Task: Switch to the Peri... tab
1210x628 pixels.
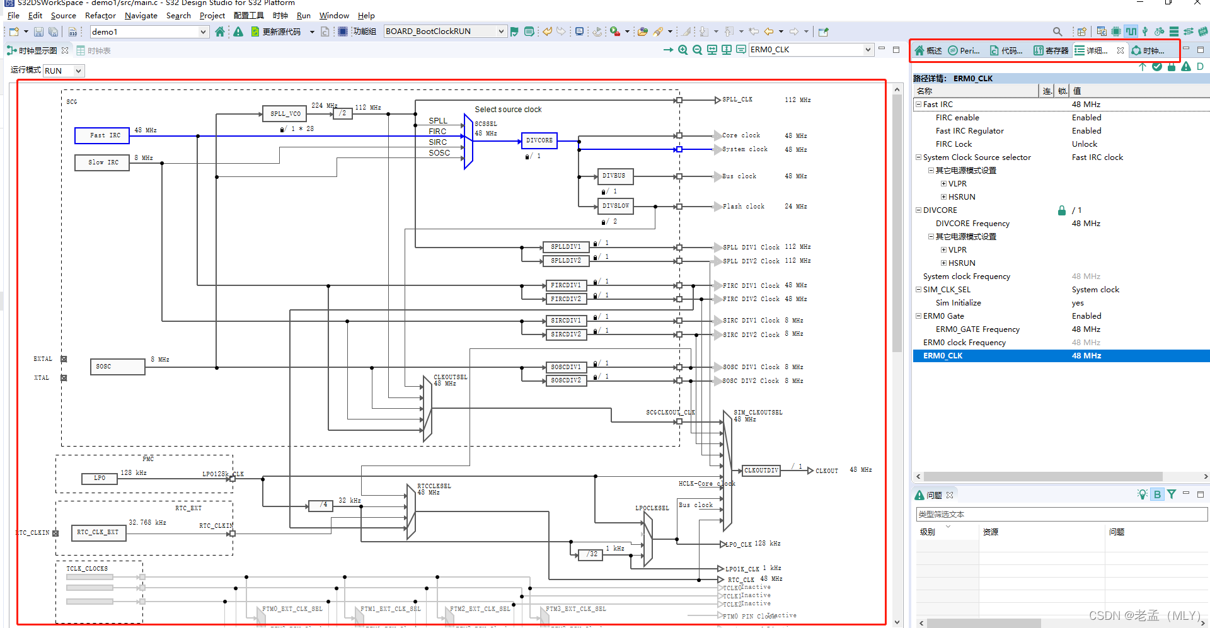Action: pos(964,50)
